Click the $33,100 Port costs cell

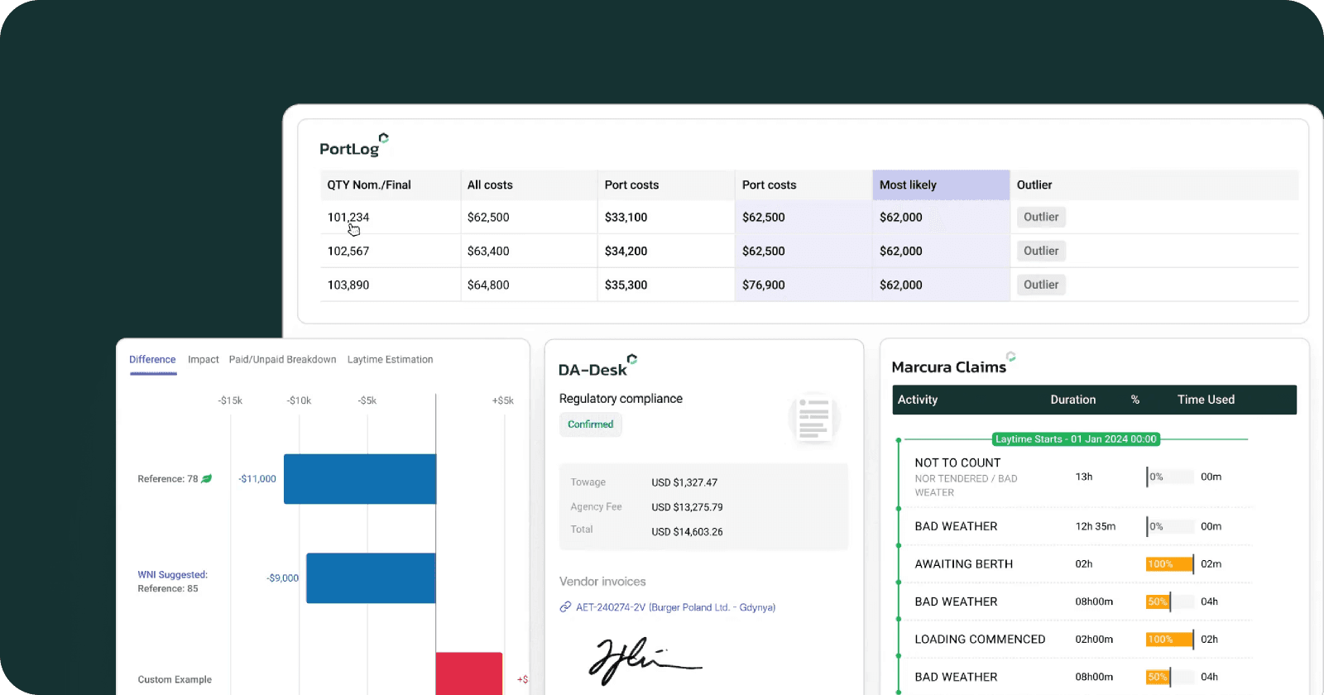(626, 217)
